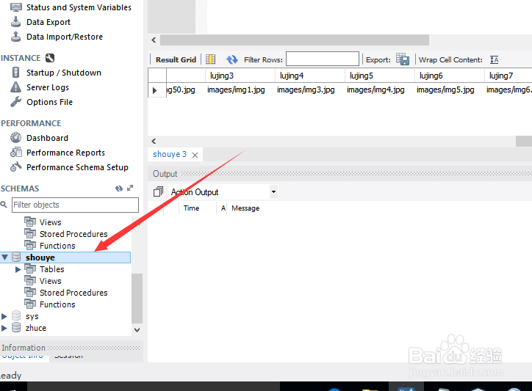
Task: Export the recordset to file
Action: pos(403,59)
